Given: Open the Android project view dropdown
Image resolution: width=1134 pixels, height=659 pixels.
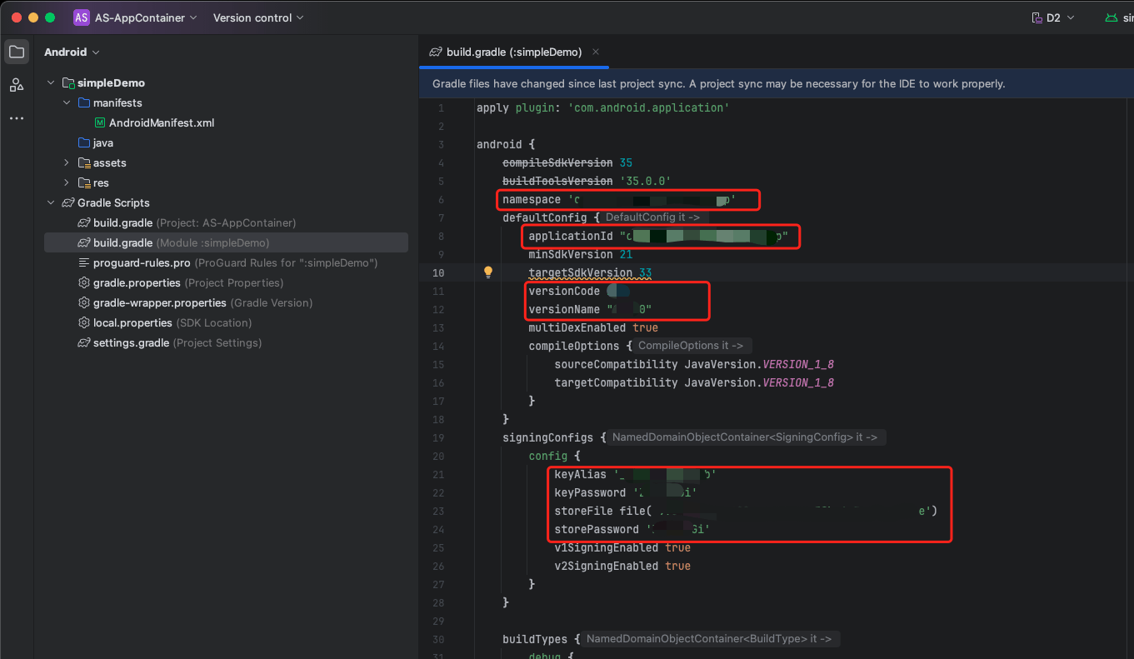Looking at the screenshot, I should 72,52.
